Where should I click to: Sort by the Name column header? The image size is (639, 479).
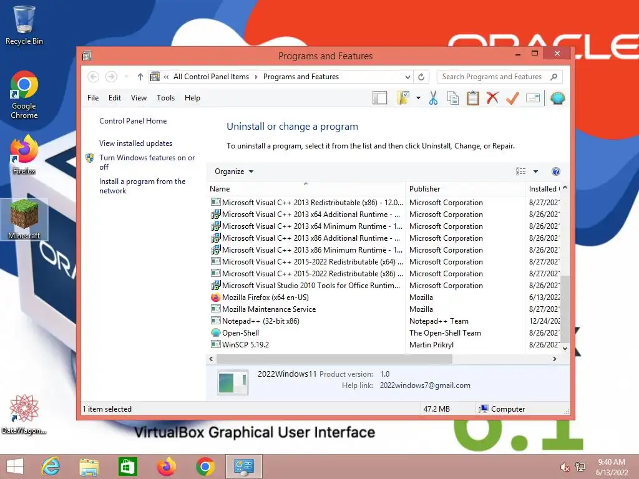click(x=306, y=188)
